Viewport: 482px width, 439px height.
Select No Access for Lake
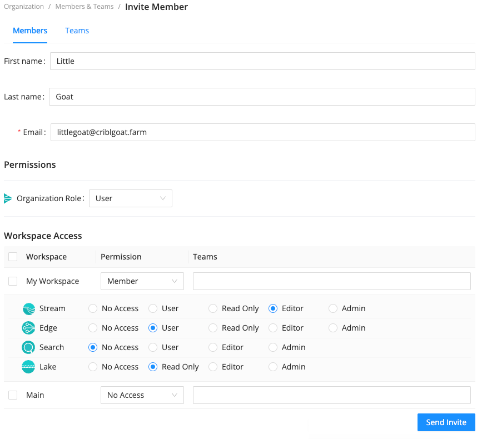coord(93,367)
